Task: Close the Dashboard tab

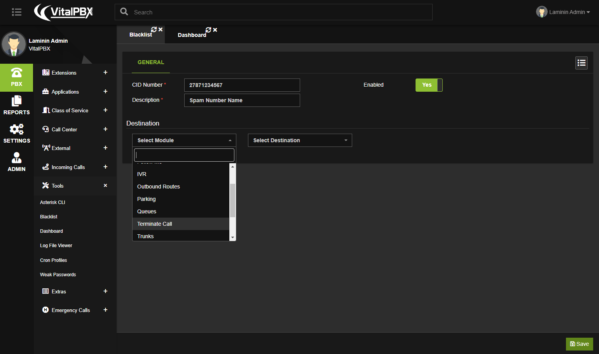Action: click(x=215, y=30)
